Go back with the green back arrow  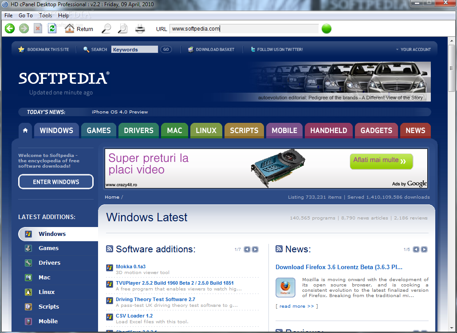click(x=10, y=28)
